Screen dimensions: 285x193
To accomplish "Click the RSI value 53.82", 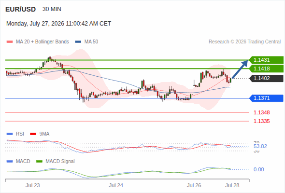I will point(260,146).
